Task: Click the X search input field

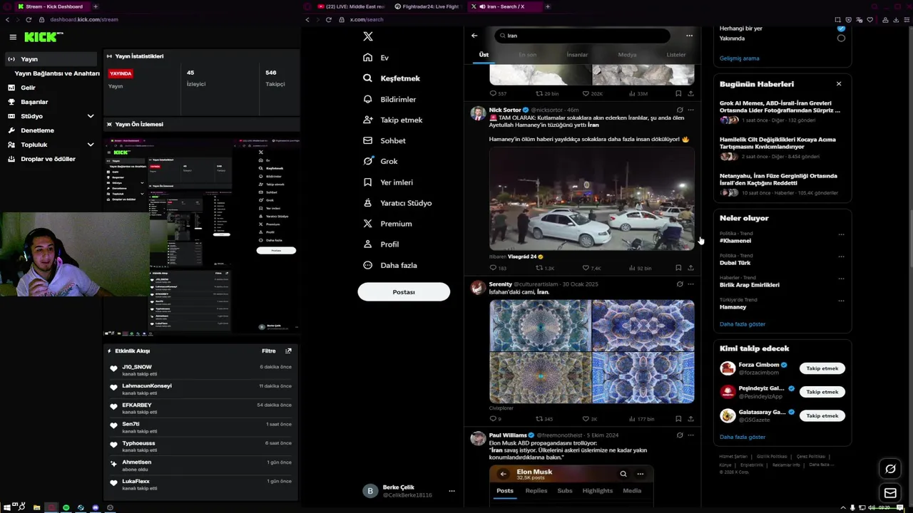Action: (x=582, y=36)
